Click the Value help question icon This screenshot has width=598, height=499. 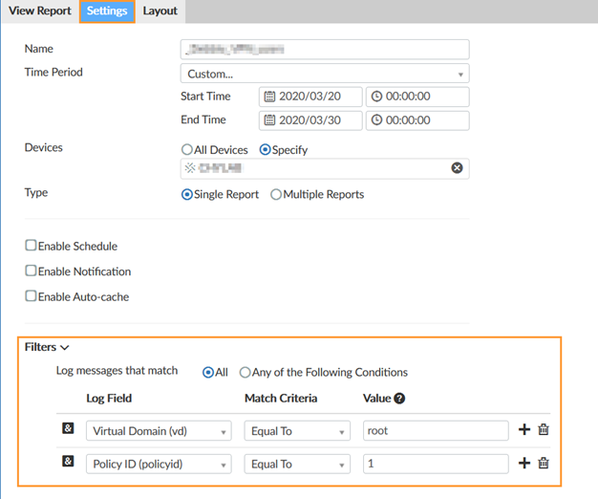[x=399, y=399]
